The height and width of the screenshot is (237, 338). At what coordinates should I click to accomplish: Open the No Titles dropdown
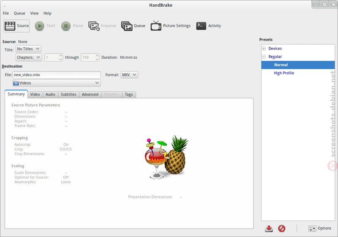pyautogui.click(x=28, y=49)
